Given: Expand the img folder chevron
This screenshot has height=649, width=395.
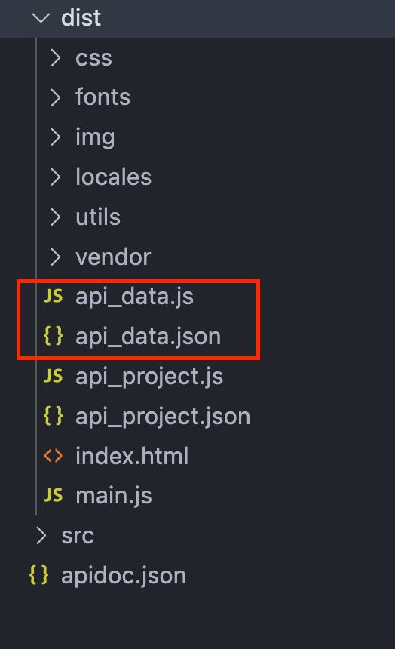Looking at the screenshot, I should click(x=56, y=137).
